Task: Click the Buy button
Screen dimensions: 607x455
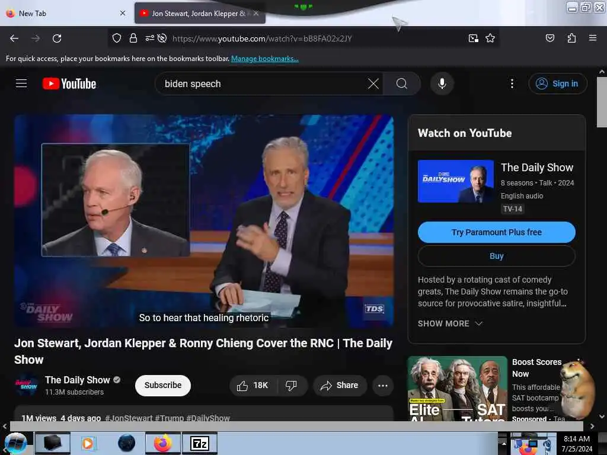Action: pyautogui.click(x=497, y=256)
